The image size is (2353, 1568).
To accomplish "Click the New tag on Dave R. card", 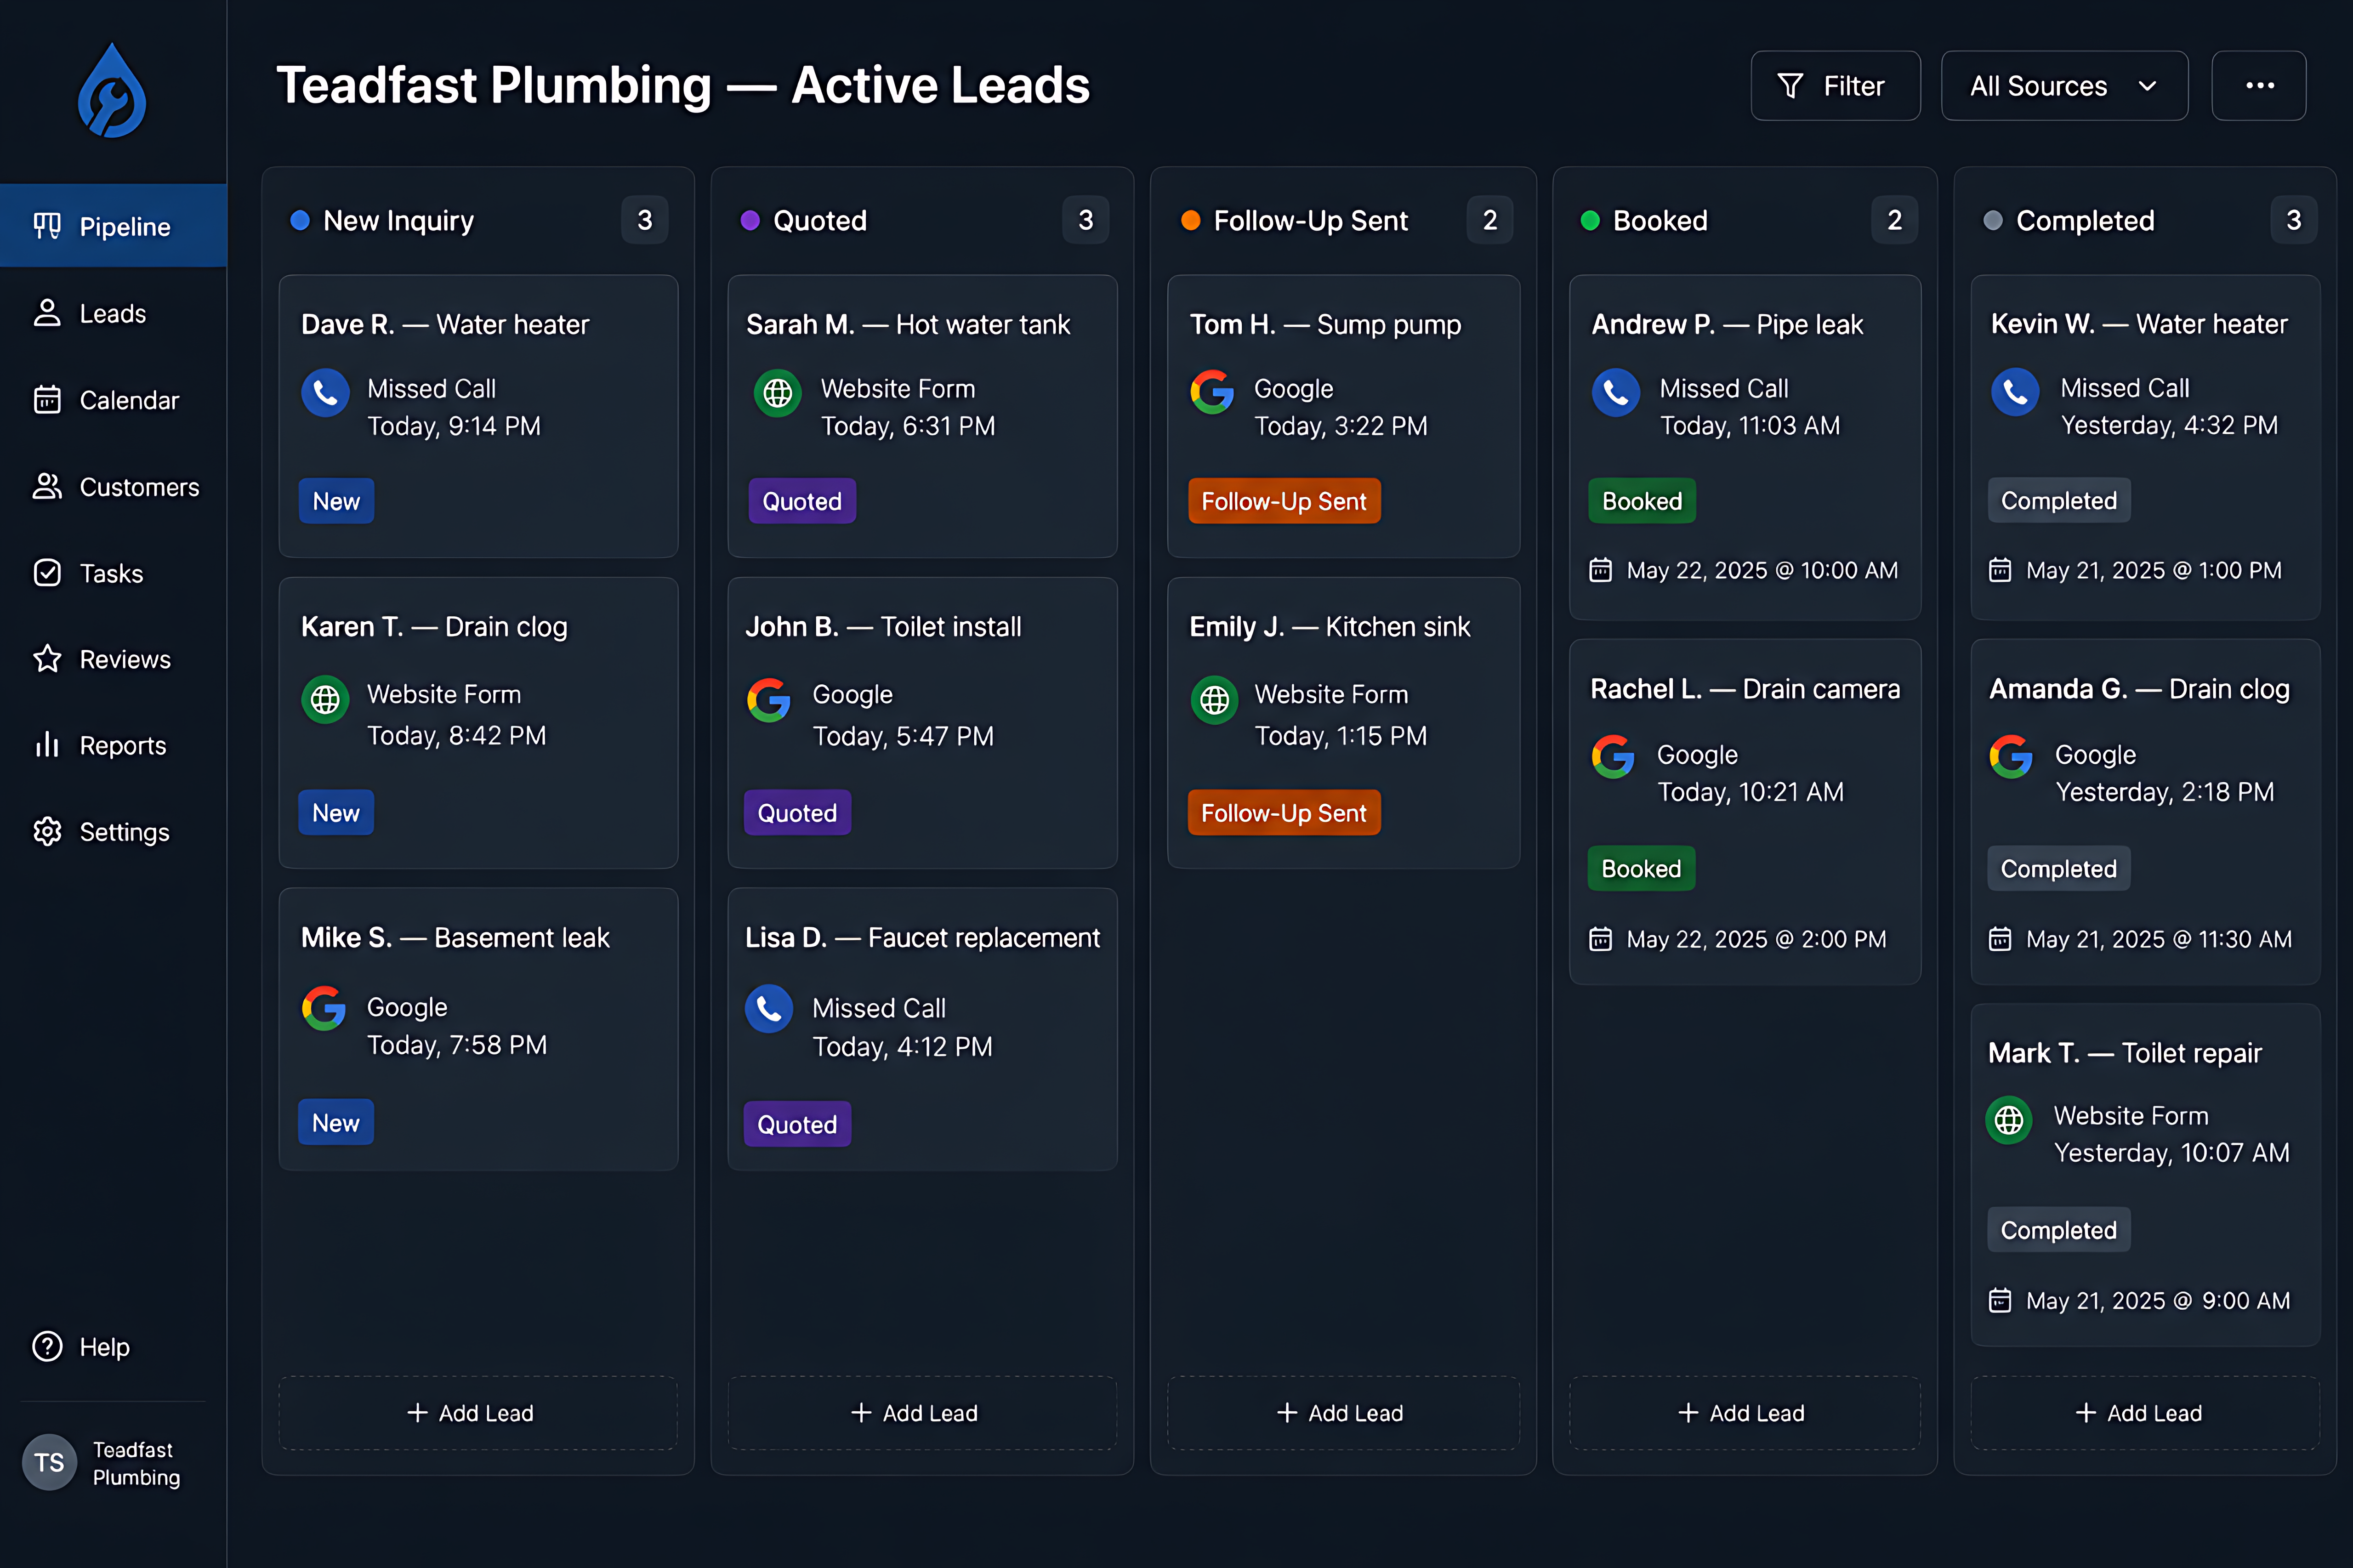I will (336, 501).
